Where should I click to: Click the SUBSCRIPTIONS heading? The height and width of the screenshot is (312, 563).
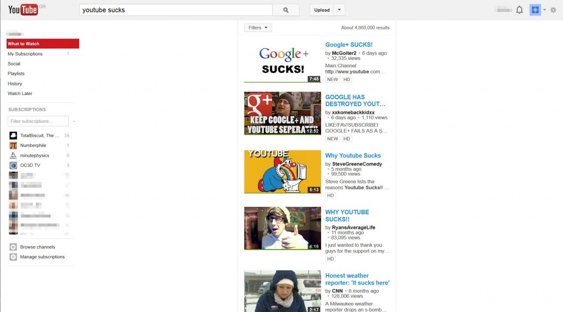[27, 110]
